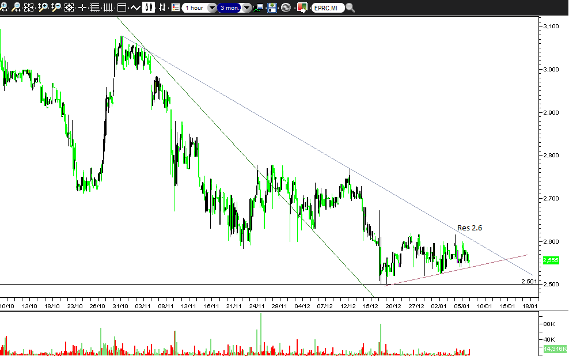Search the ticker with magnifier icon
This screenshot has height=356, width=569.
350,7
